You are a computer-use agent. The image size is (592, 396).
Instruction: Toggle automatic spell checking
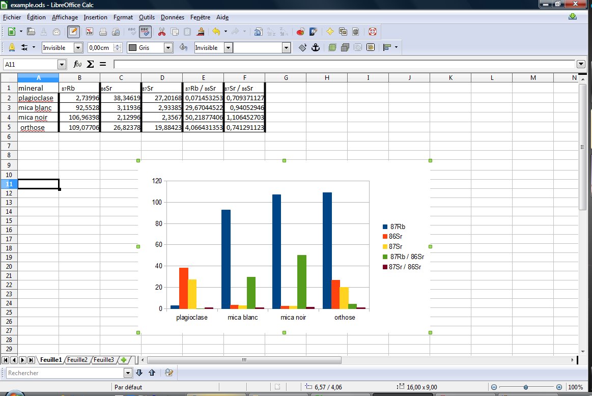[145, 32]
